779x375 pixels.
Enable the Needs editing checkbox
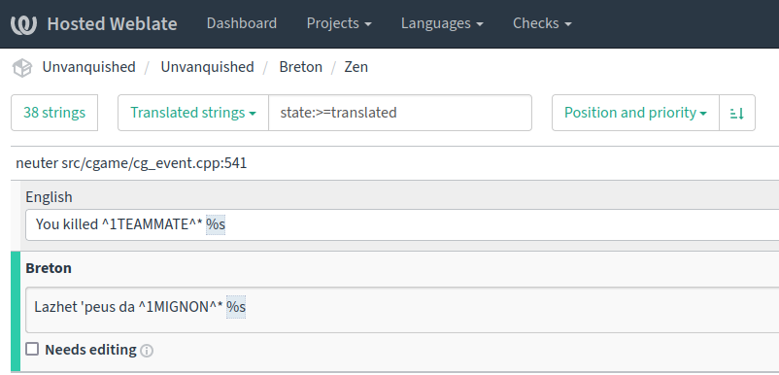tap(32, 349)
